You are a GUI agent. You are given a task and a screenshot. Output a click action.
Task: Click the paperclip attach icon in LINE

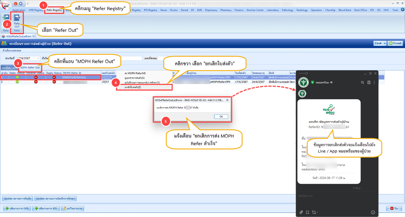[301, 212]
